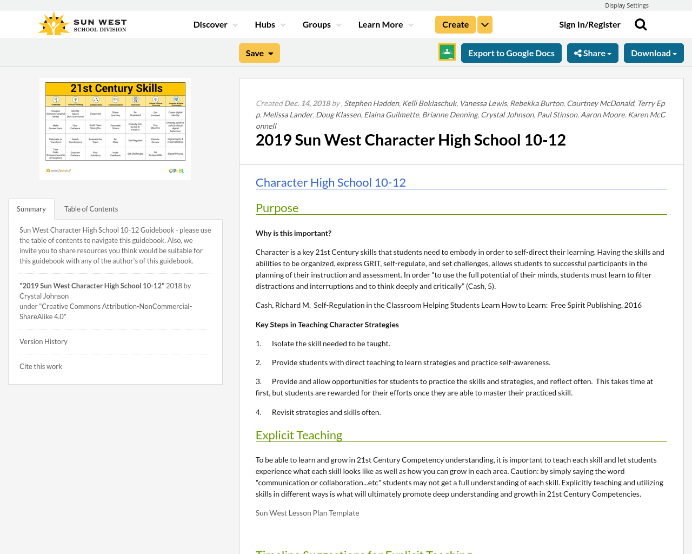View the Version History
This screenshot has height=554, width=692.
43,341
